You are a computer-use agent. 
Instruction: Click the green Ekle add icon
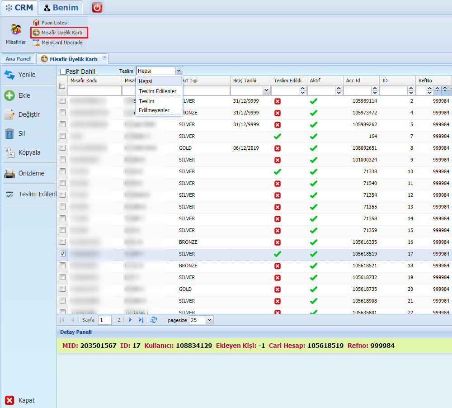point(9,95)
